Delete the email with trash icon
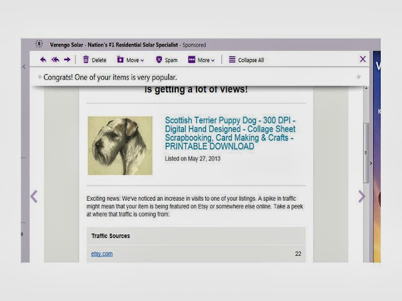This screenshot has height=301, width=402. (94, 60)
